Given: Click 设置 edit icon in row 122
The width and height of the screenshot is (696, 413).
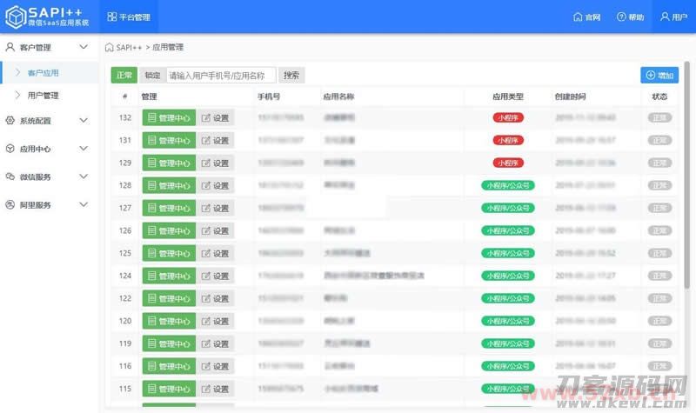Looking at the screenshot, I should (x=205, y=298).
